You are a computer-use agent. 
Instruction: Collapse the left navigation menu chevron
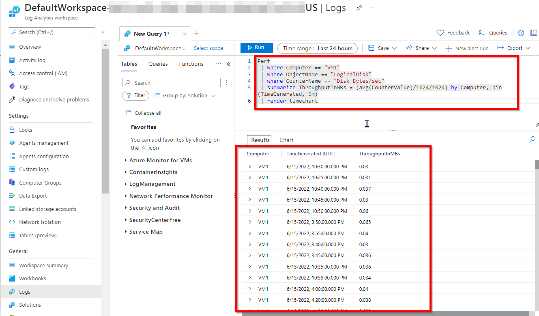tap(103, 32)
